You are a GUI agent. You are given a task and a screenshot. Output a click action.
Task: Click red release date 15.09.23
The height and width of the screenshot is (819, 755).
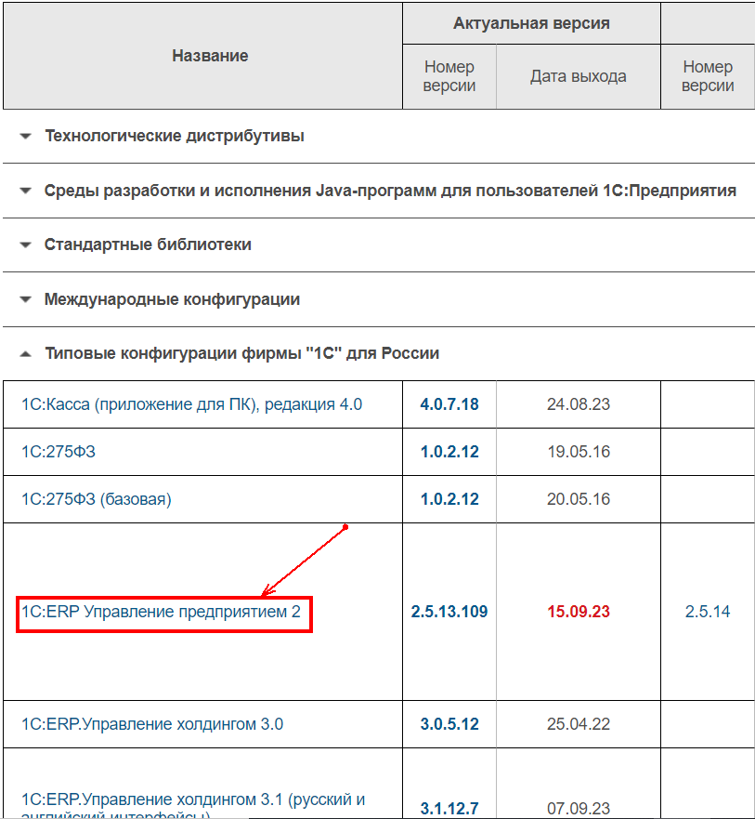pos(579,612)
